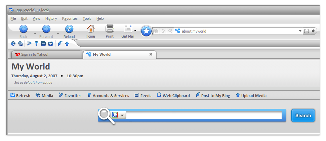Click Media in My World bar

[44, 96]
